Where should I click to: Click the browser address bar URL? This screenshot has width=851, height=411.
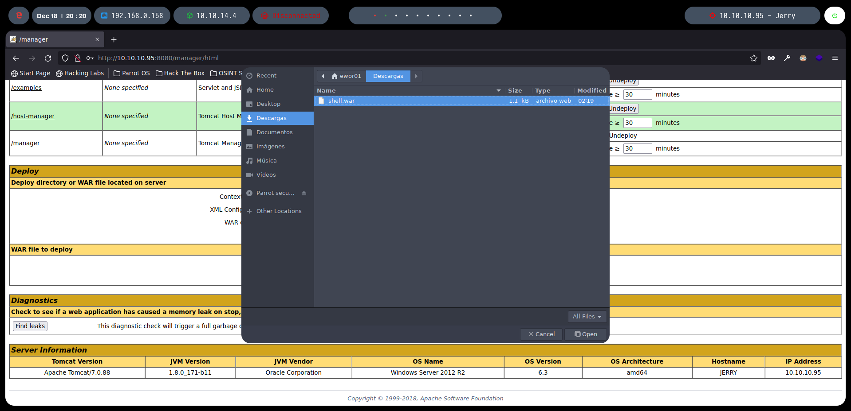coord(158,58)
